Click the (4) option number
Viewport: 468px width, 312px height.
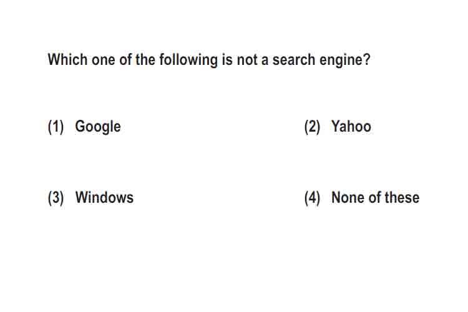click(312, 198)
